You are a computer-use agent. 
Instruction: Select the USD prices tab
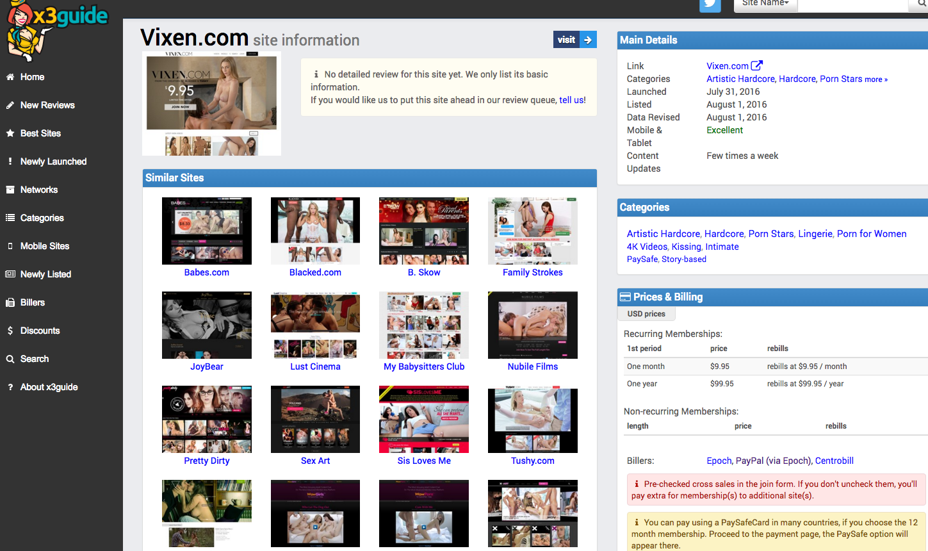click(x=646, y=314)
